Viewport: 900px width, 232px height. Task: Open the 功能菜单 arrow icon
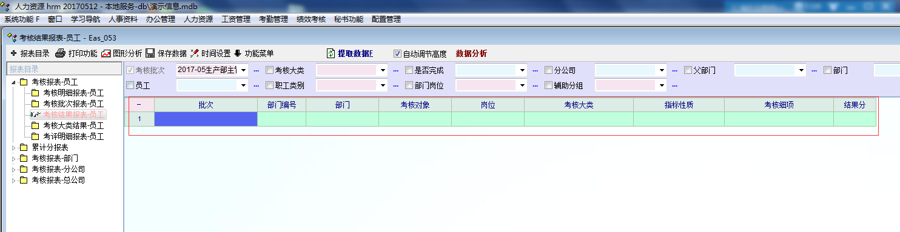pyautogui.click(x=237, y=53)
